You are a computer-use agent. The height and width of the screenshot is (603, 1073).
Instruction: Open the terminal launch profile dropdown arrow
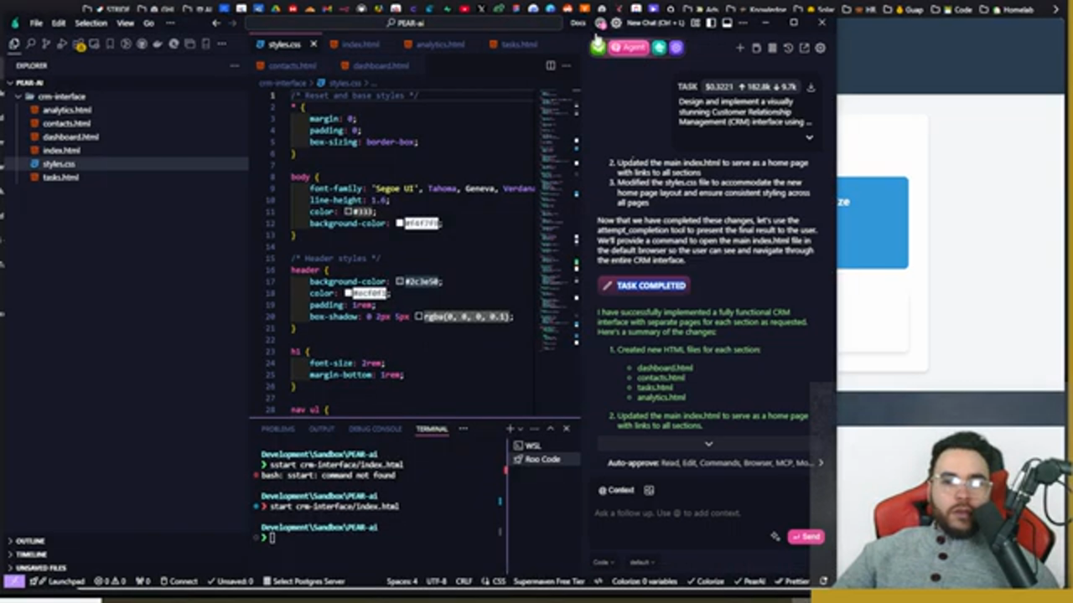521,429
